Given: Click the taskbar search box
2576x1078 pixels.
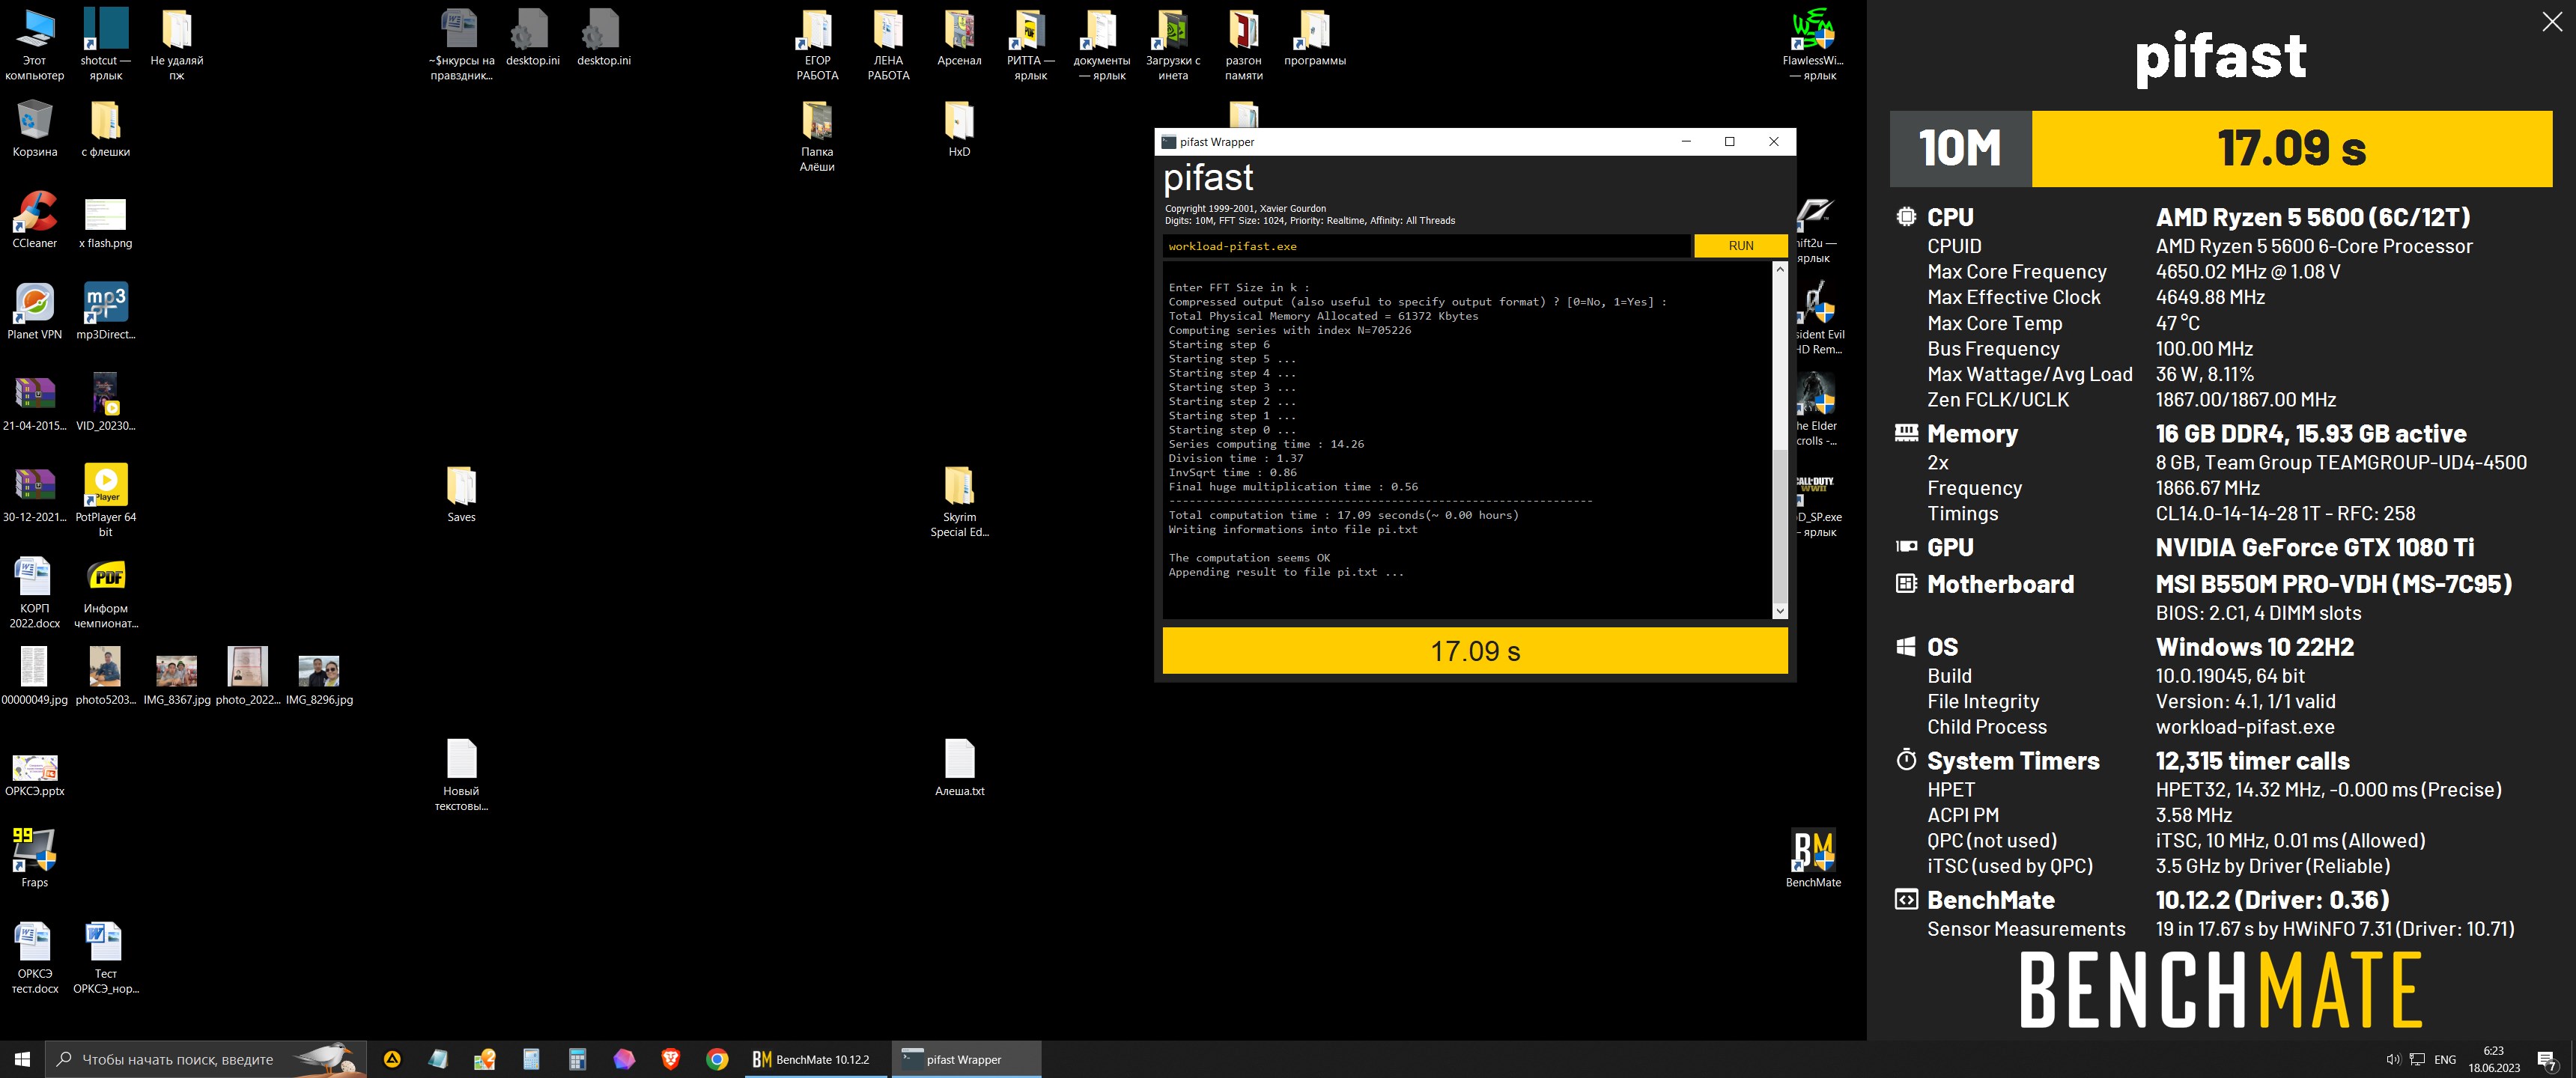Looking at the screenshot, I should point(206,1059).
